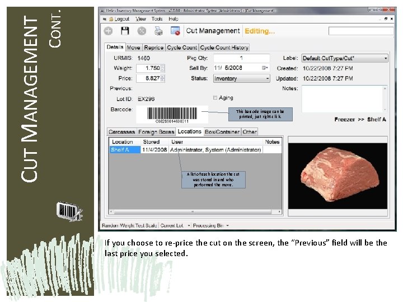The width and height of the screenshot is (403, 302).
Task: Click the Print icon in toolbar
Action: tap(158, 31)
